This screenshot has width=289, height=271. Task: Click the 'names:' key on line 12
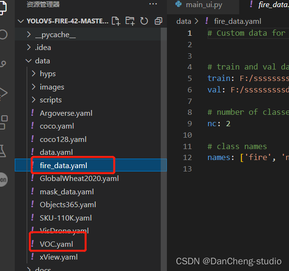tap(221, 157)
